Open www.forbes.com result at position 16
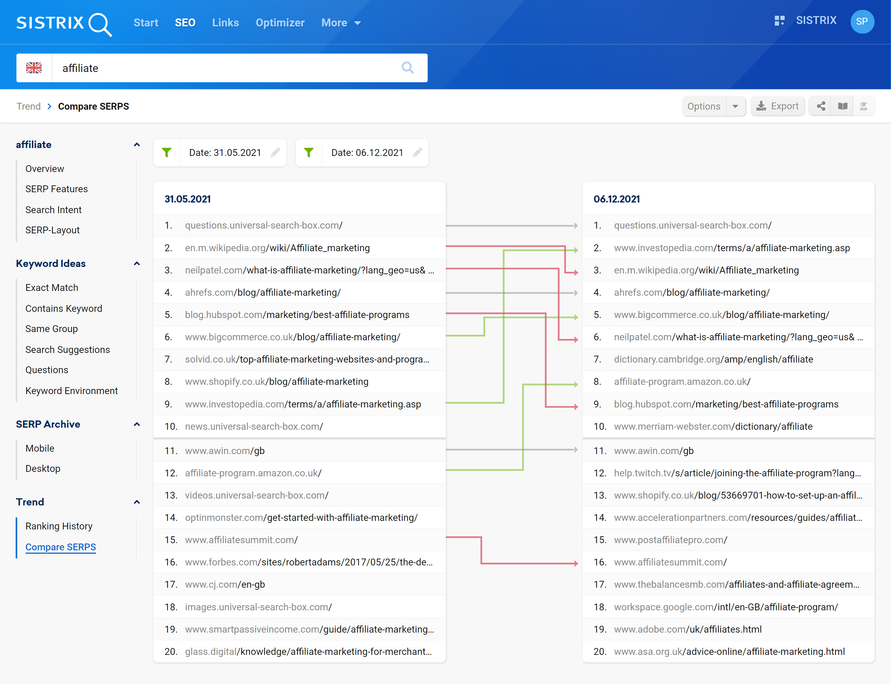The image size is (891, 684). [x=309, y=562]
